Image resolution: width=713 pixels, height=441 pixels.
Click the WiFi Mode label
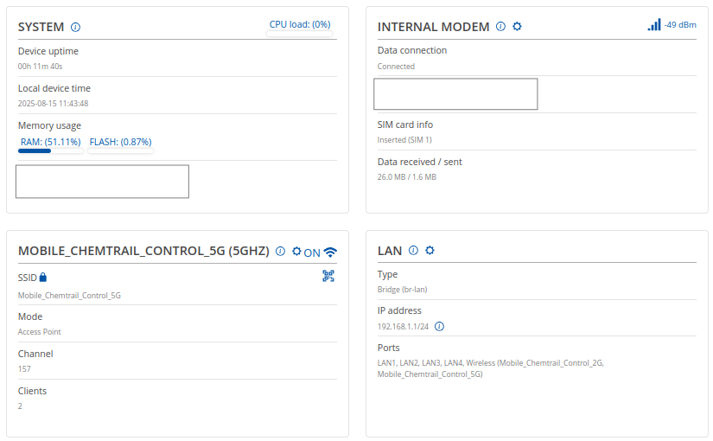pyautogui.click(x=30, y=316)
